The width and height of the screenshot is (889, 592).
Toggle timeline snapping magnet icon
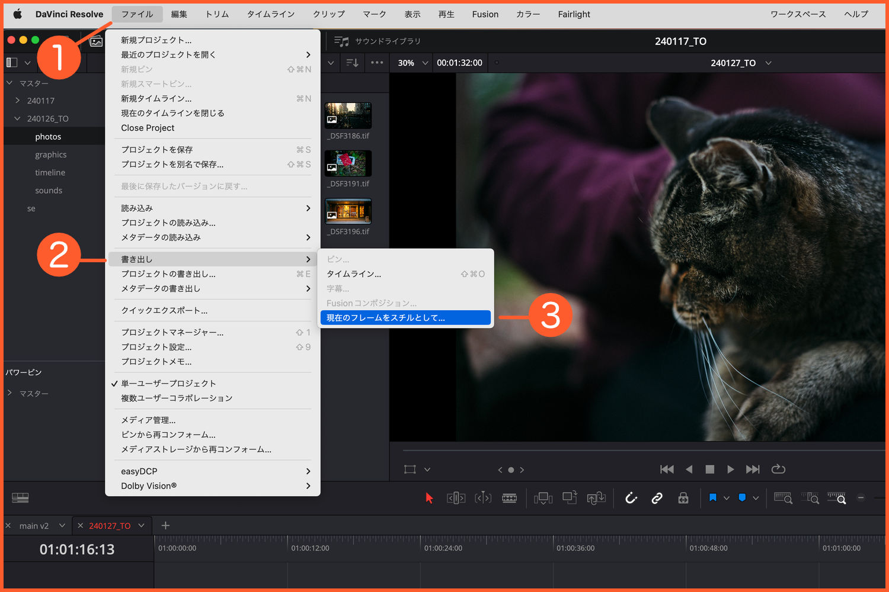point(631,498)
